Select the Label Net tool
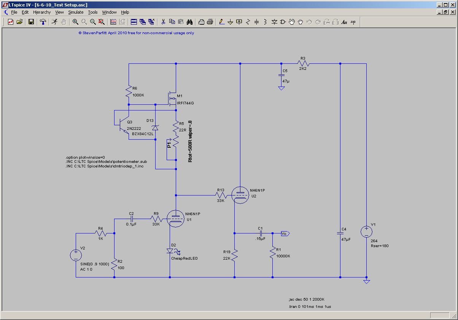 pyautogui.click(x=239, y=22)
